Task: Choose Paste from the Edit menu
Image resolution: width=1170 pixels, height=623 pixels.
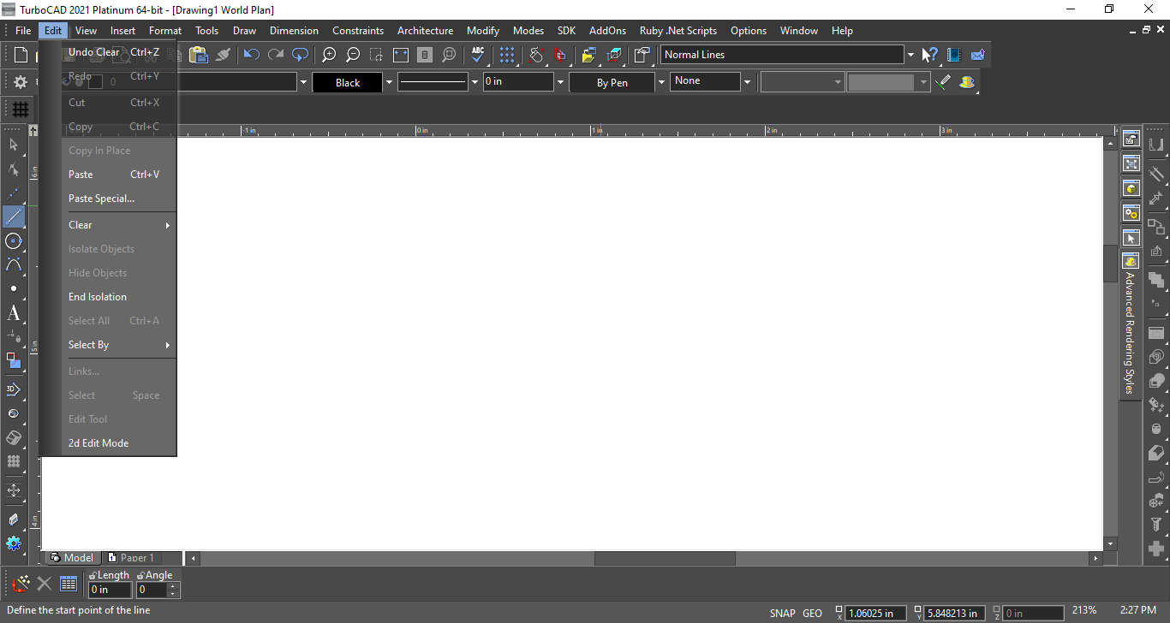Action: [120, 175]
